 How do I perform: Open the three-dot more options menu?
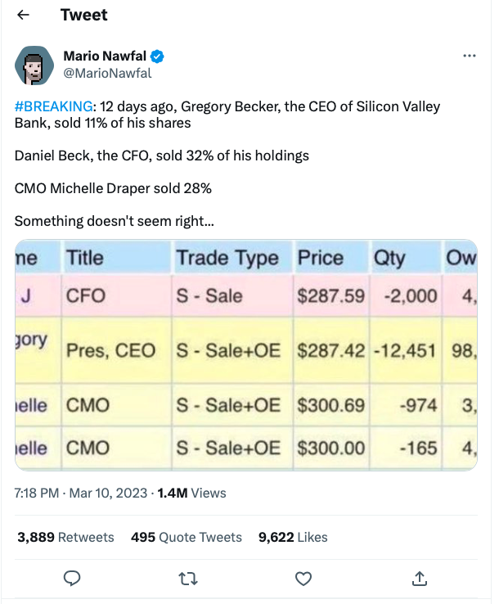tap(469, 56)
